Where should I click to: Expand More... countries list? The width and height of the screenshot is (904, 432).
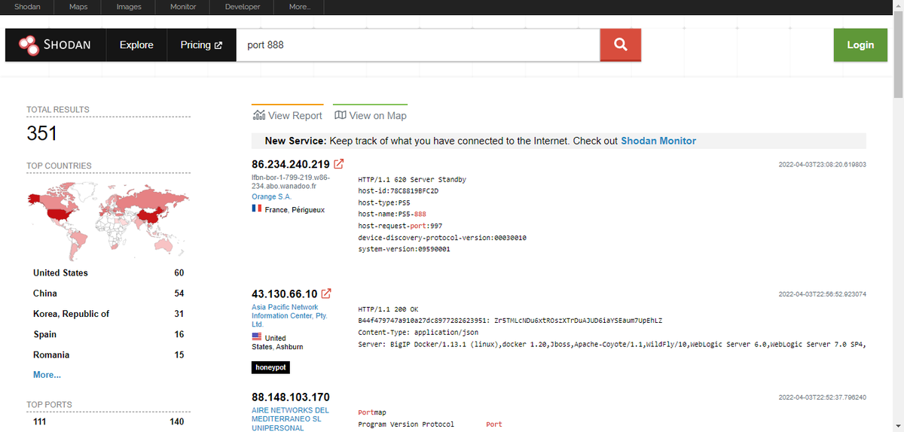coord(47,375)
